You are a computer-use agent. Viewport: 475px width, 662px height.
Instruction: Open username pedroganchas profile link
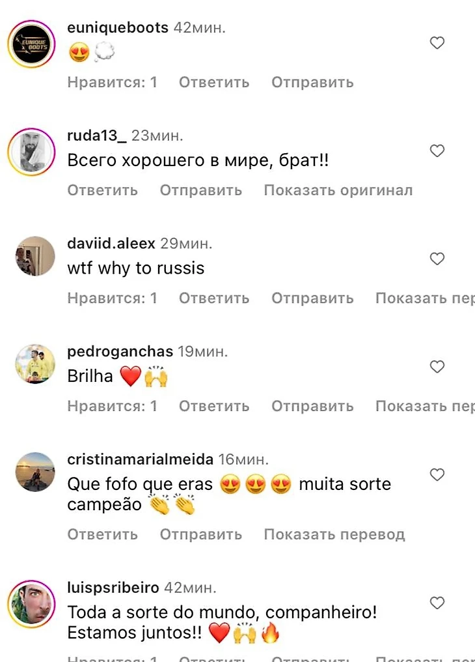click(x=120, y=351)
